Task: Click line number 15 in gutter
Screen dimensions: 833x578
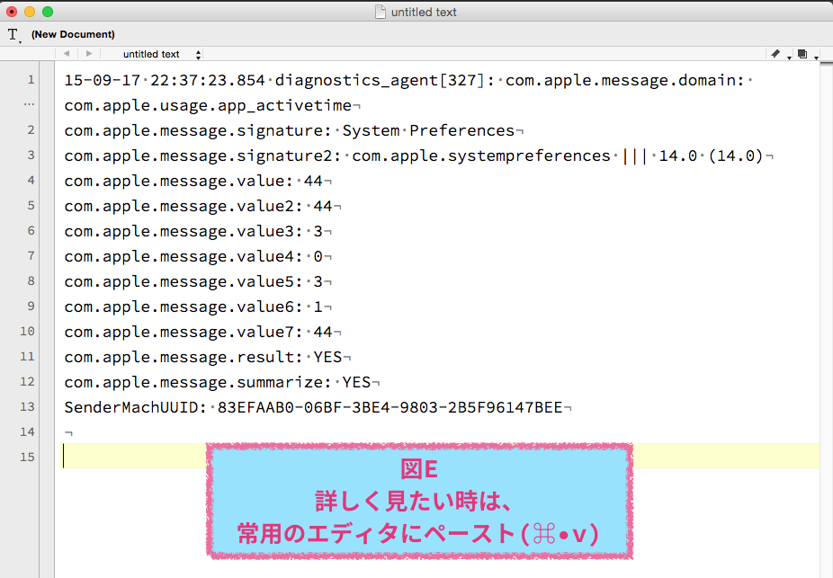Action: click(x=27, y=457)
